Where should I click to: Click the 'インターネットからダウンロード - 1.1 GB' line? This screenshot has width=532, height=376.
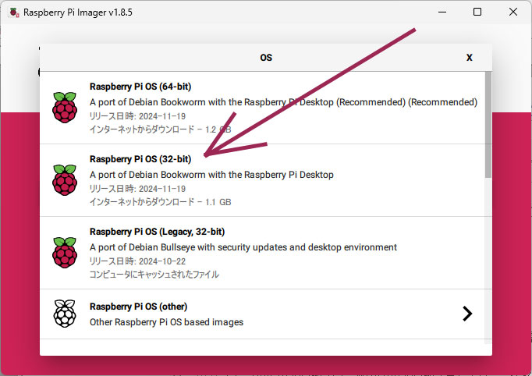160,202
